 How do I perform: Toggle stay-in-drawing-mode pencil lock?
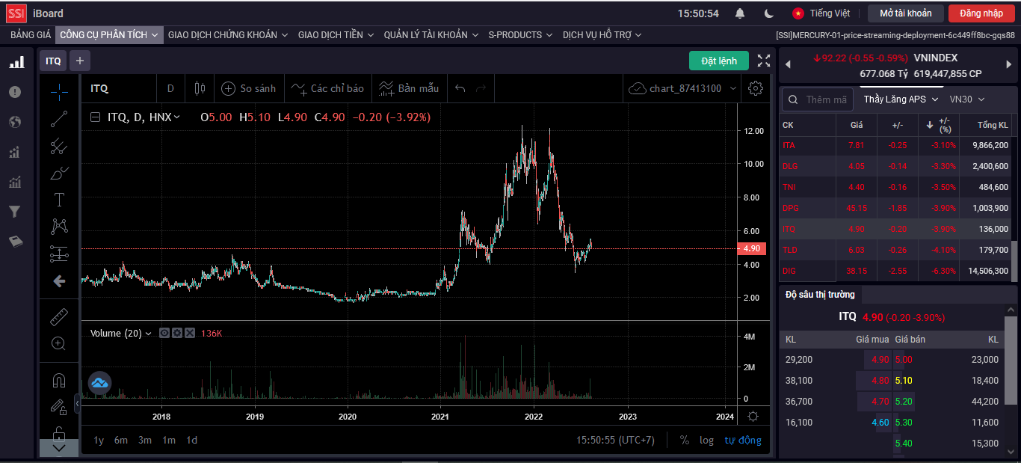coord(59,406)
